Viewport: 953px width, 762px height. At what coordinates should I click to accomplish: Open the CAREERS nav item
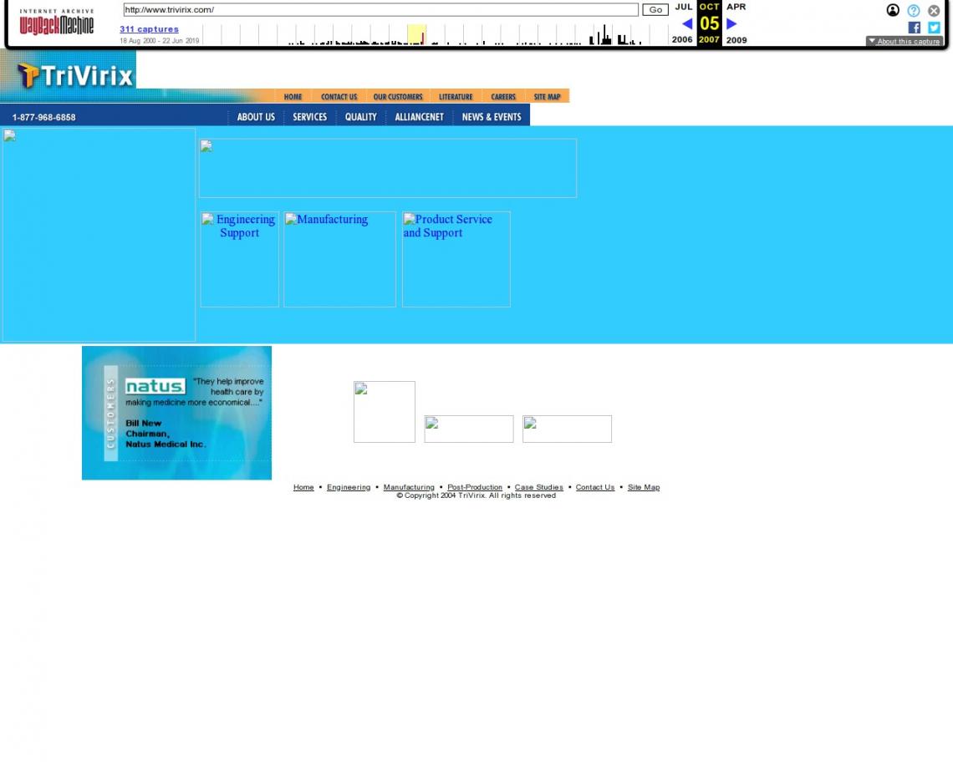coord(503,97)
